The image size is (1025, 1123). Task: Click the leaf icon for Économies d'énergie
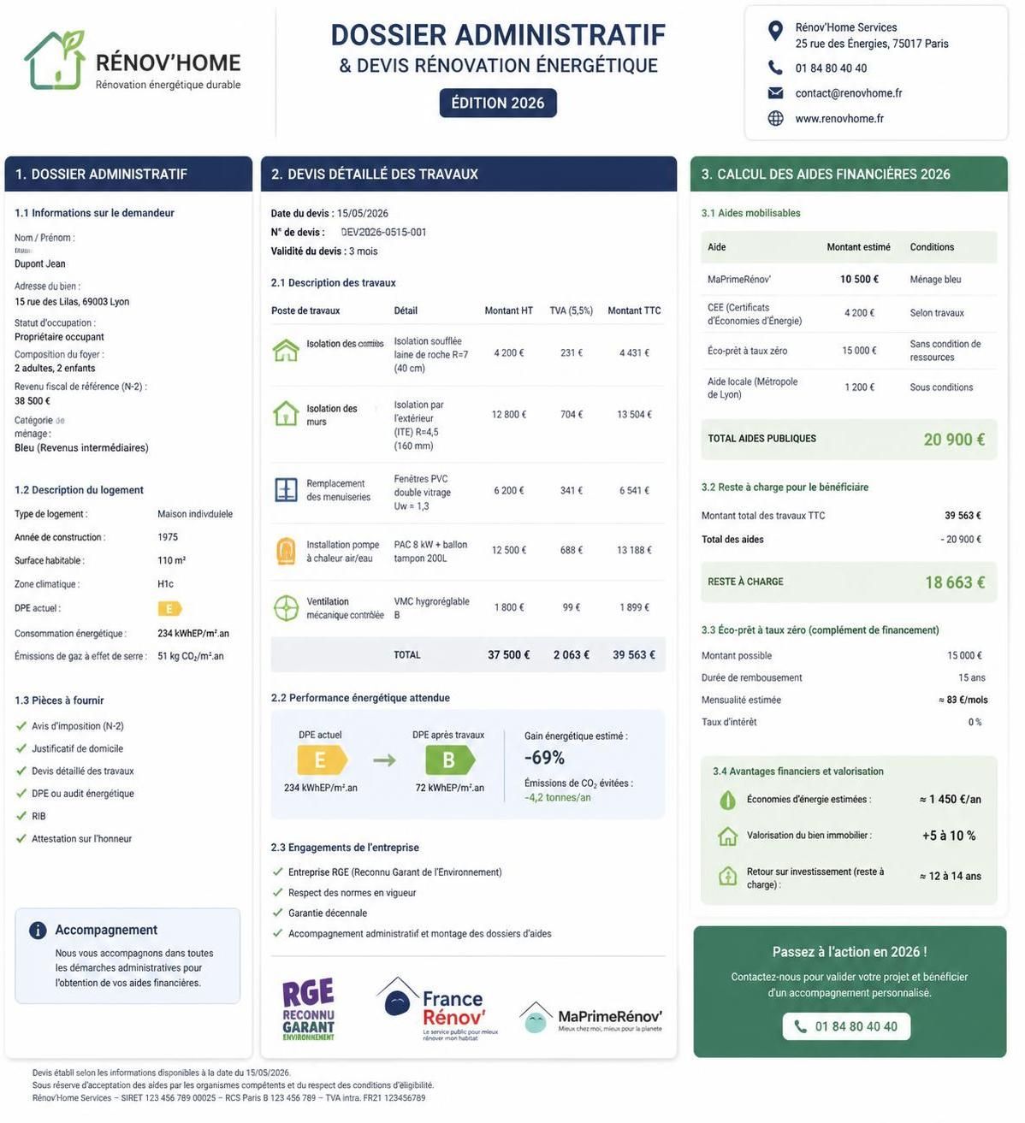click(727, 800)
